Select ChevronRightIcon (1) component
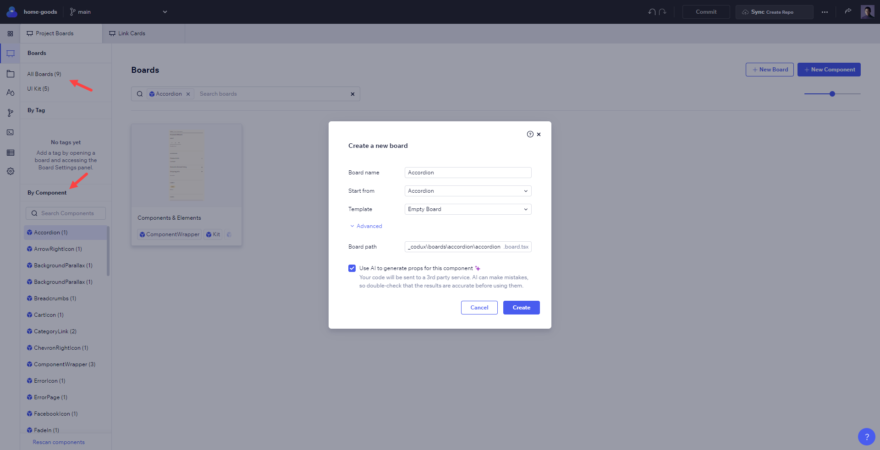880x450 pixels. 65,348
